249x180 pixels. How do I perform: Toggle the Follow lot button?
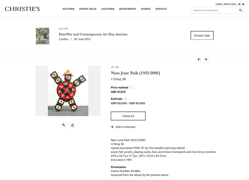pyautogui.click(x=128, y=116)
